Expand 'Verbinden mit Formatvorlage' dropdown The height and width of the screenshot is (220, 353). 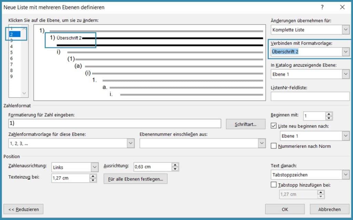(346, 52)
